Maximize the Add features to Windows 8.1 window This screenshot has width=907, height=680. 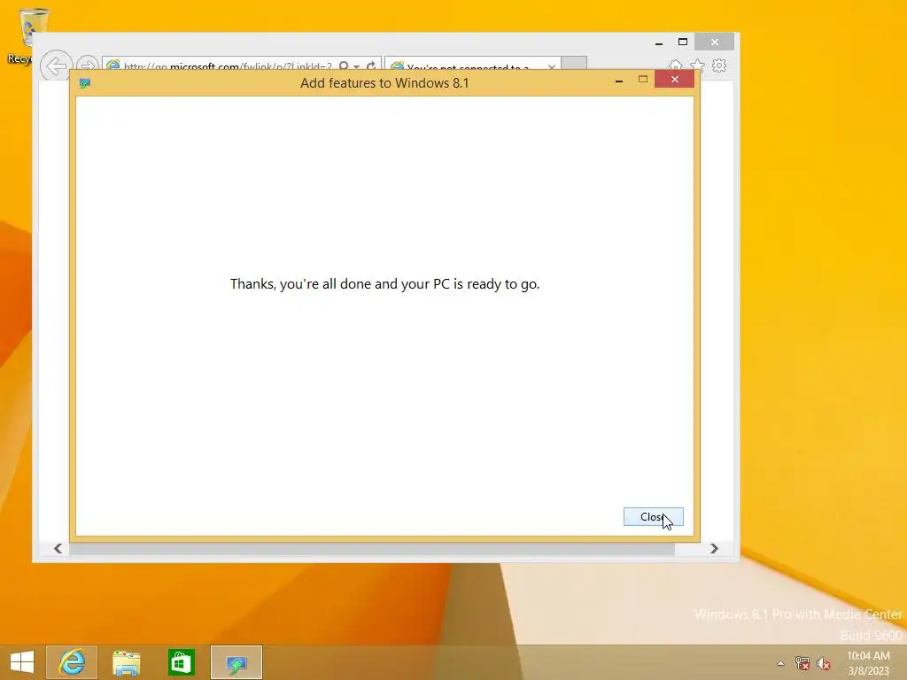click(x=643, y=79)
